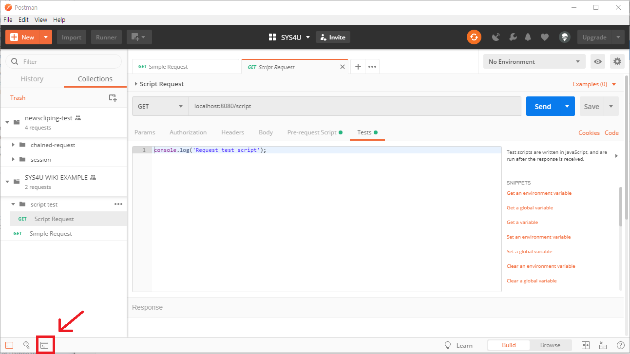Image resolution: width=630 pixels, height=354 pixels.
Task: Open the Params tab
Action: tap(145, 132)
